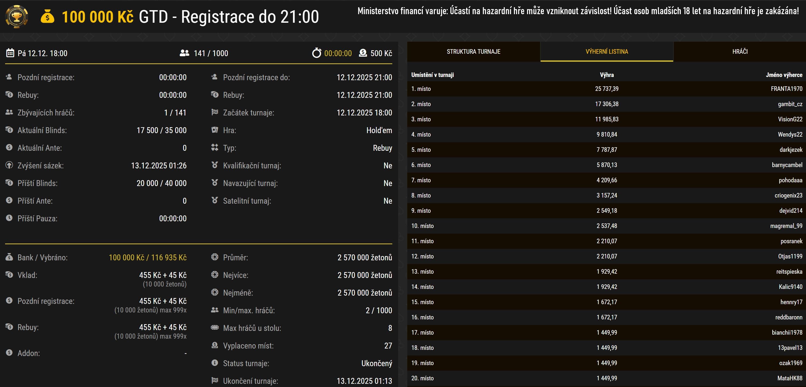806x387 pixels.
Task: Click the suits icon beside Typ
Action: click(x=215, y=147)
